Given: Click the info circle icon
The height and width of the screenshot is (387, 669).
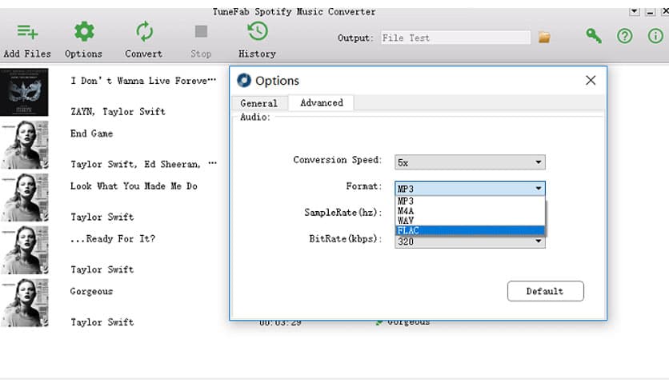Looking at the screenshot, I should tap(655, 36).
